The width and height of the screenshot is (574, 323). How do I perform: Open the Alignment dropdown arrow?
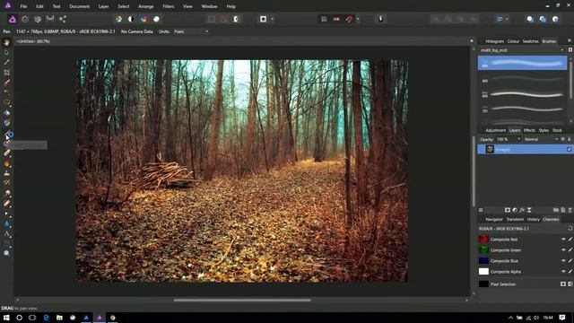coord(507,19)
